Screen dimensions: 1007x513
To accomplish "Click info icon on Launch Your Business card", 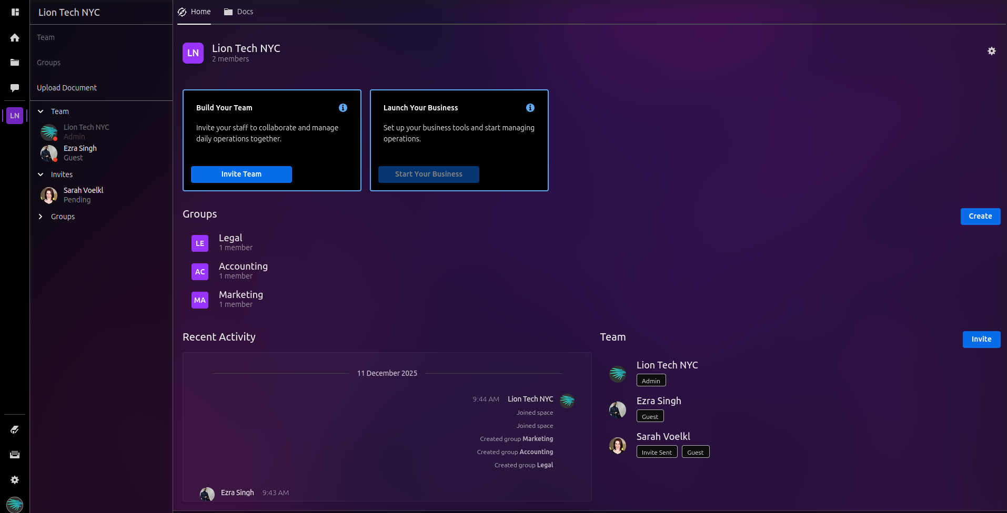I will click(x=530, y=108).
